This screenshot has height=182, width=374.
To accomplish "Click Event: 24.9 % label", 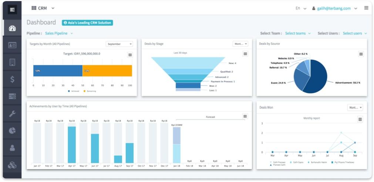I will click(278, 83).
